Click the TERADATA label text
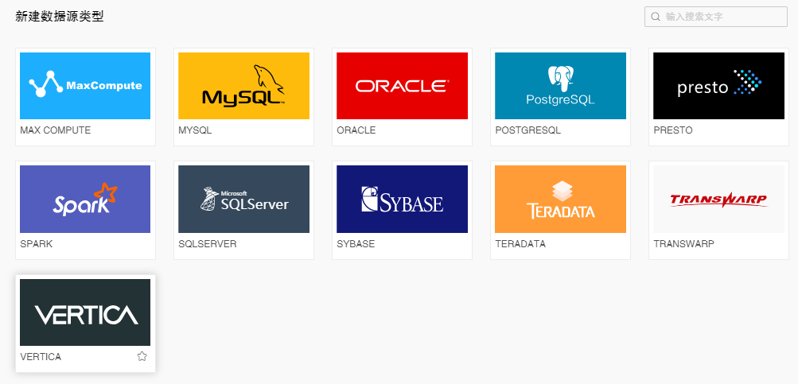798x384 pixels. (x=520, y=243)
